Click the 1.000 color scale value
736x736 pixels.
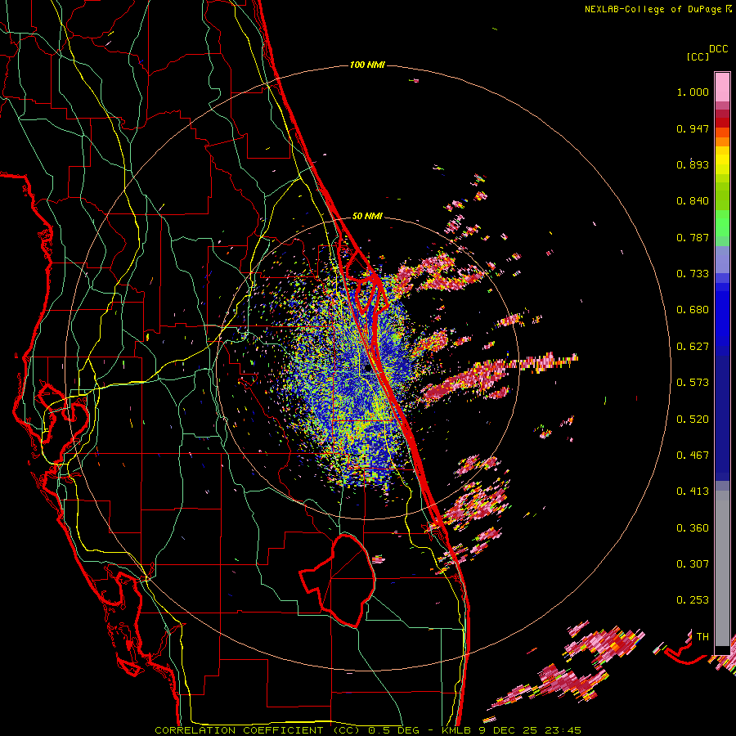[693, 92]
